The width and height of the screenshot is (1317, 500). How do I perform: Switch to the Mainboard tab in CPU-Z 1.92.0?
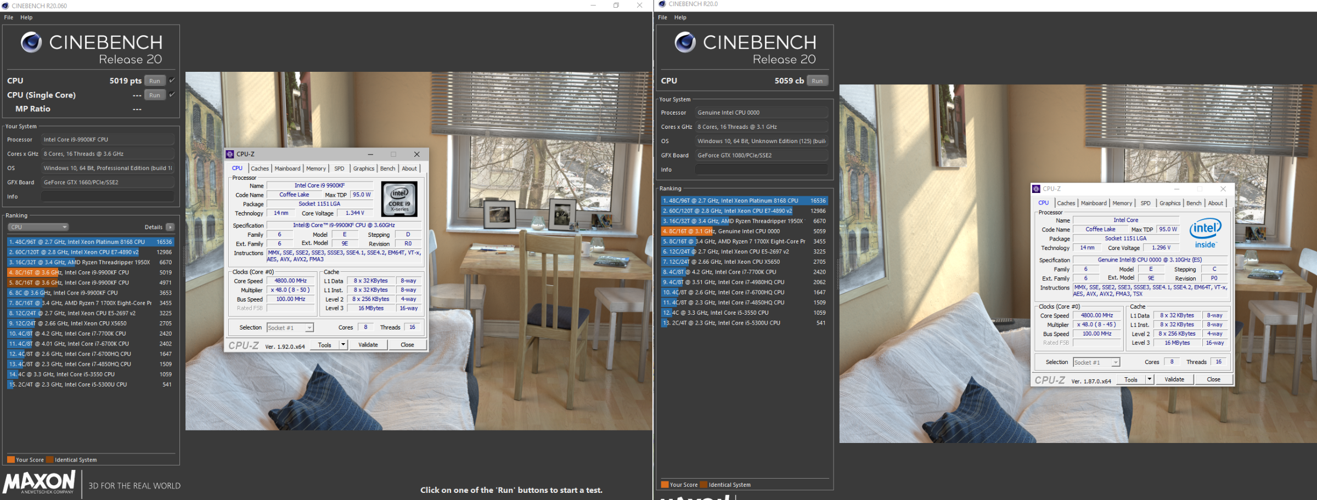click(288, 169)
